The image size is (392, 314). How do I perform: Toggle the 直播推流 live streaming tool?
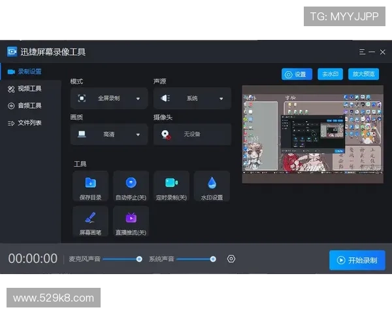click(131, 222)
